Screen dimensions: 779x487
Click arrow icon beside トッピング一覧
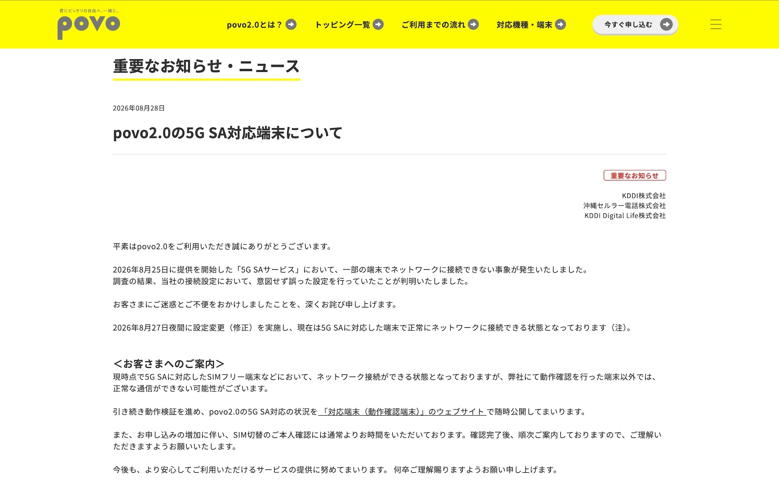click(378, 25)
